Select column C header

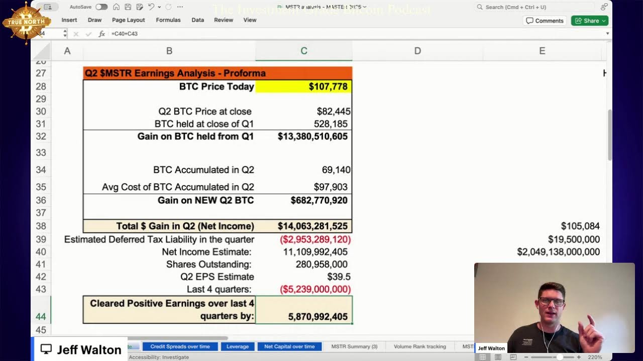click(x=304, y=51)
